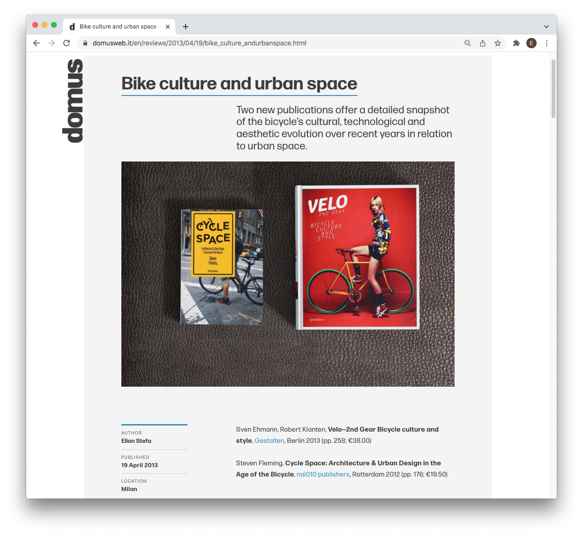Open the nai010 publishers link

[x=323, y=474]
